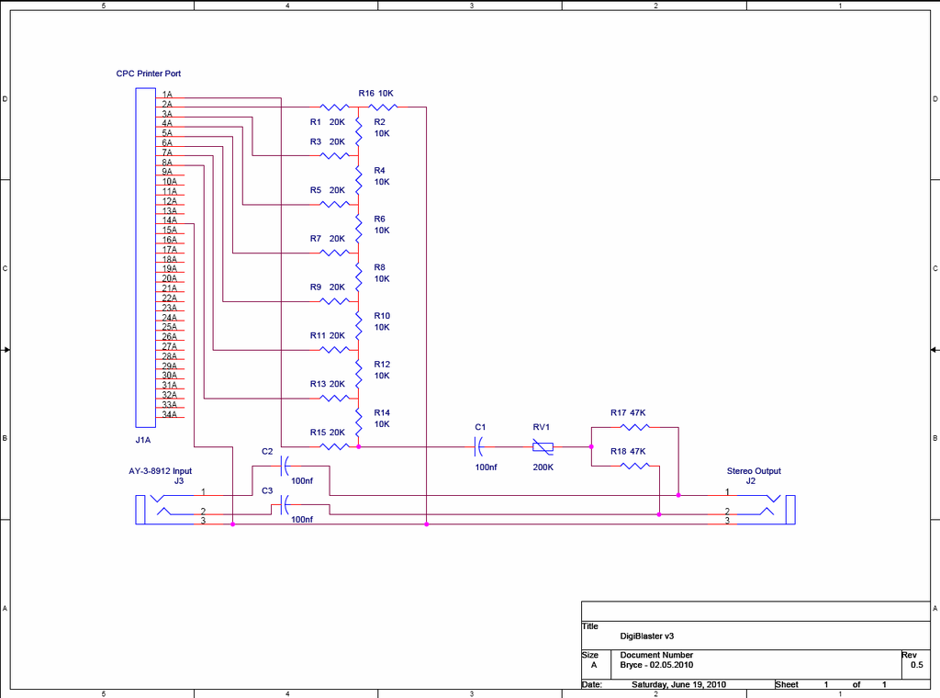Screen dimensions: 940x698
Task: Select the R11 20K resistor symbol
Action: [334, 350]
